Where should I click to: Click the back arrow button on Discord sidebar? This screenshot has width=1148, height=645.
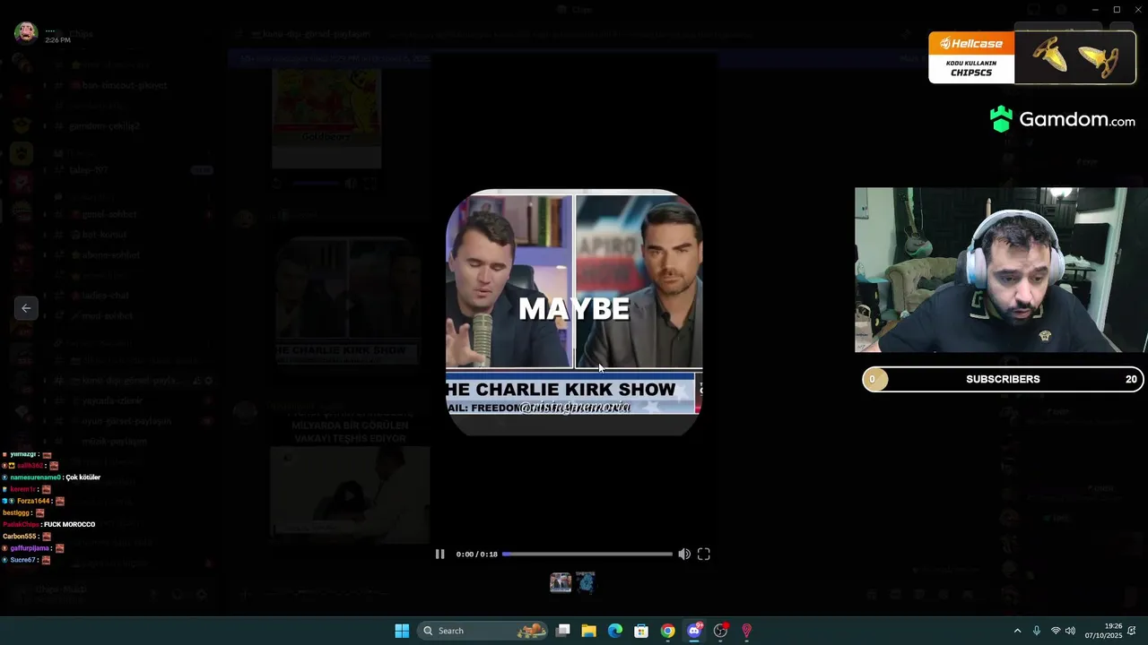[x=26, y=308]
